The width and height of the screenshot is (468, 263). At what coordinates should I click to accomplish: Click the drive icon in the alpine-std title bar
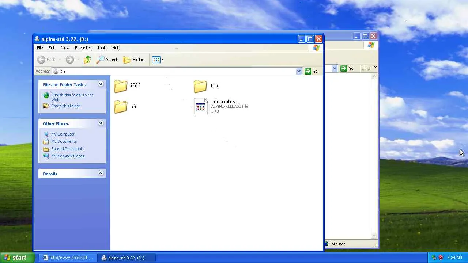pos(37,39)
